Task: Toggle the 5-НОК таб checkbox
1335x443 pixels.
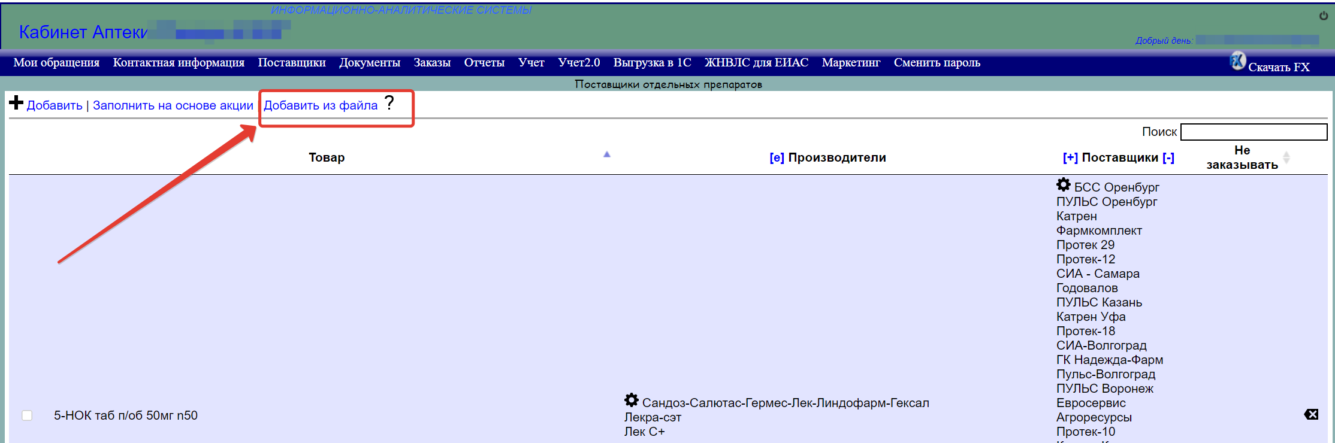Action: [x=27, y=415]
